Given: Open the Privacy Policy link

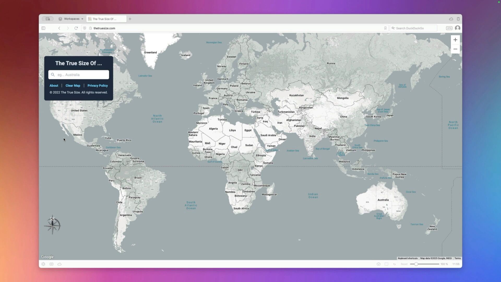Looking at the screenshot, I should coord(98,86).
